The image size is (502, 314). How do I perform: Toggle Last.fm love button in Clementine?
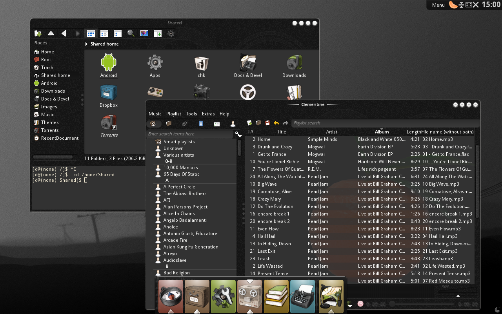pyautogui.click(x=360, y=304)
